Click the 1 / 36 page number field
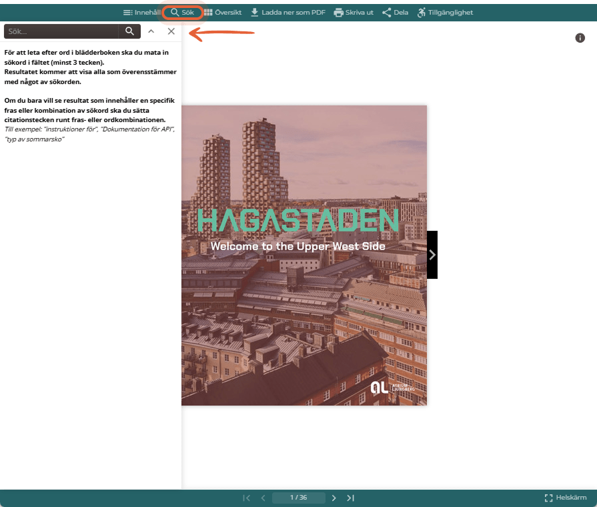This screenshot has height=507, width=597. pos(299,498)
